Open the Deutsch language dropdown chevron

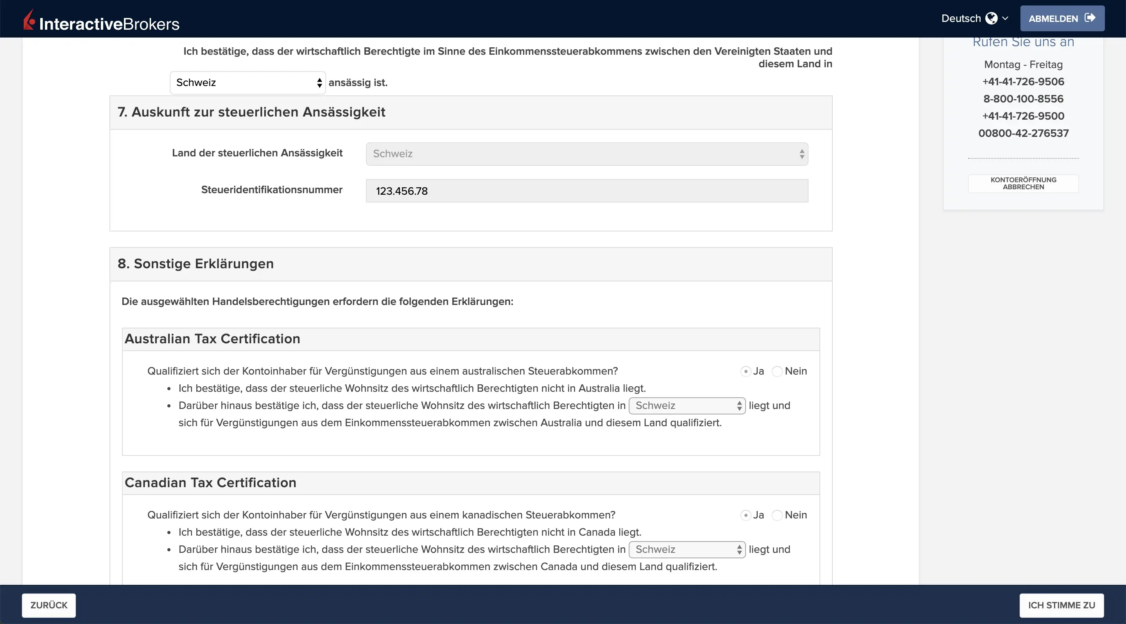[1005, 18]
